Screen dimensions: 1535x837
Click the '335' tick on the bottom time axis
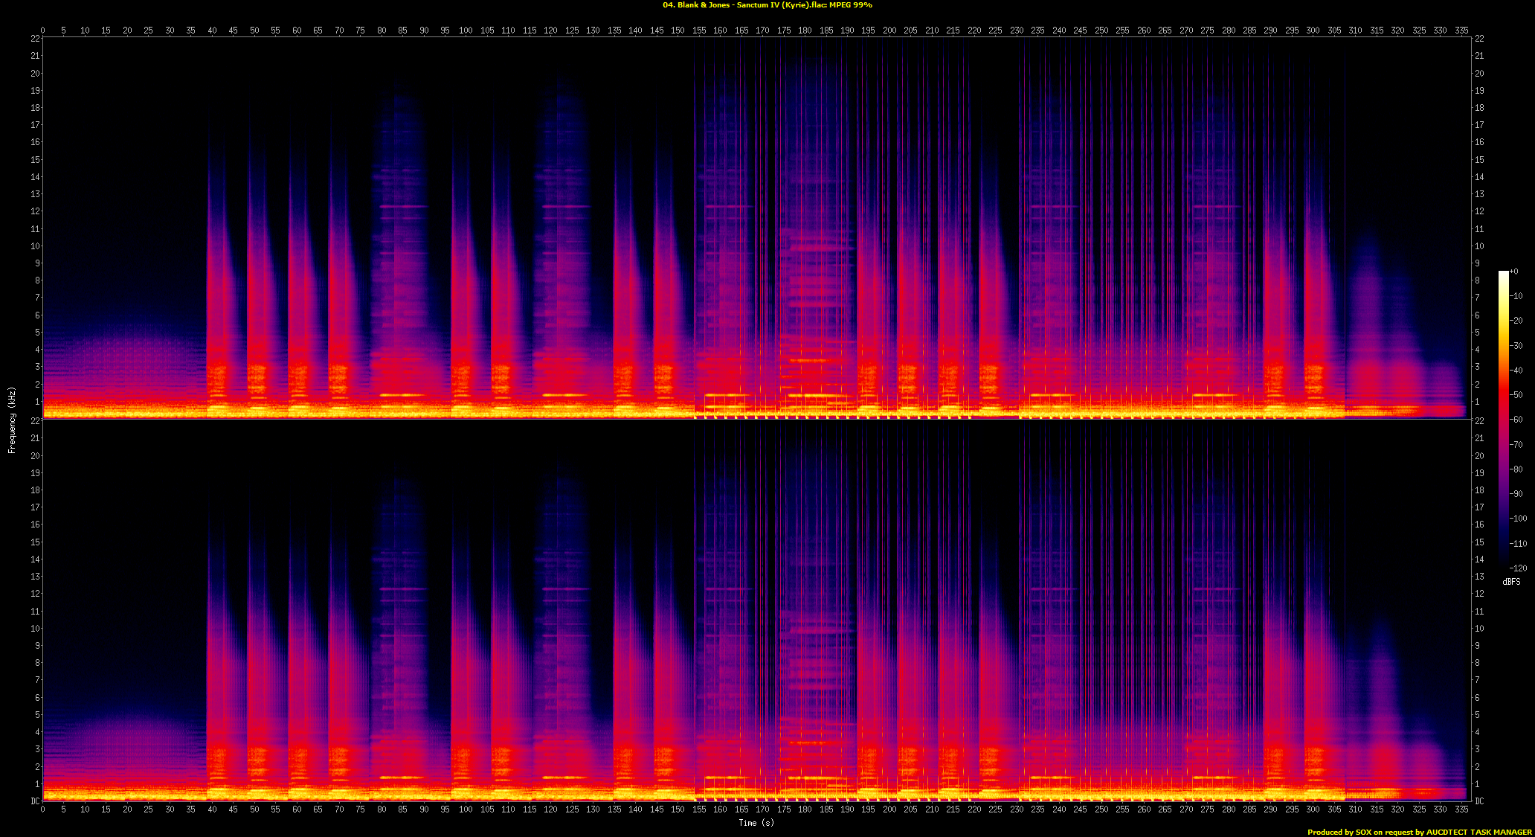[x=1461, y=809]
